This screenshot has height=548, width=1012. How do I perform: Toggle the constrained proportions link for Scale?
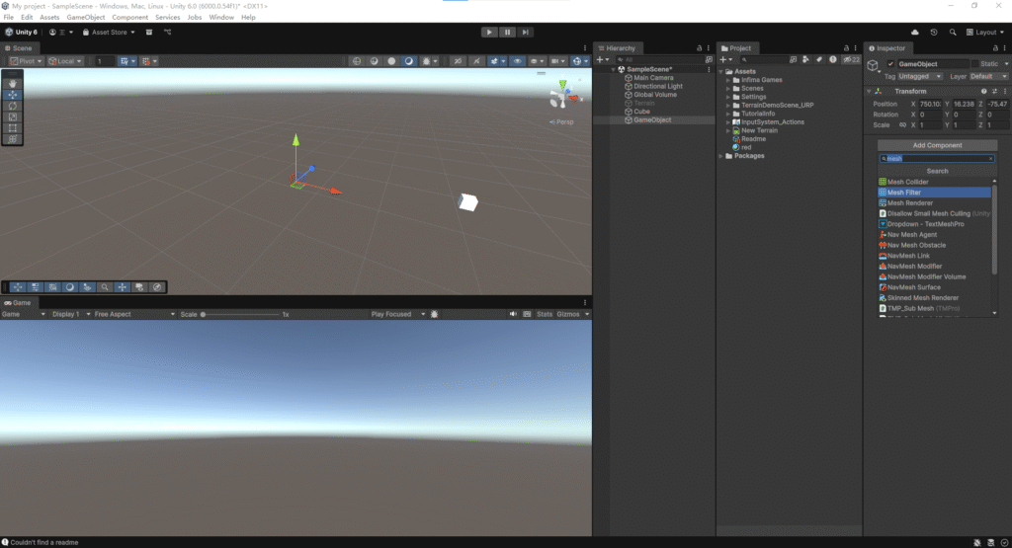point(902,125)
